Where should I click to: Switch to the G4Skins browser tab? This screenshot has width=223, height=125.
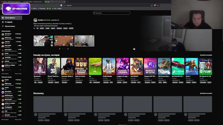(x=33, y=2)
